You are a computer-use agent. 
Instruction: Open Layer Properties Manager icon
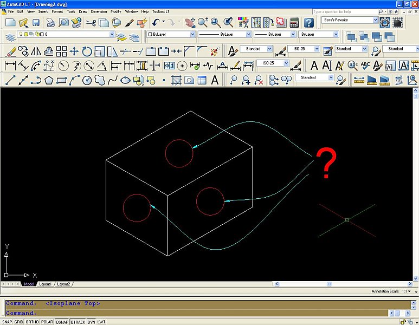(10, 37)
